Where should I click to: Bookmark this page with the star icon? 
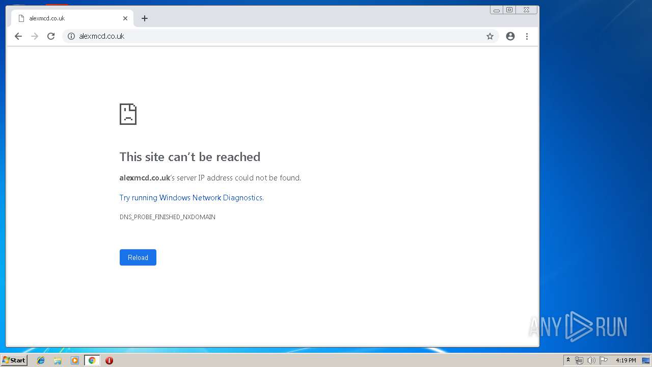point(490,36)
